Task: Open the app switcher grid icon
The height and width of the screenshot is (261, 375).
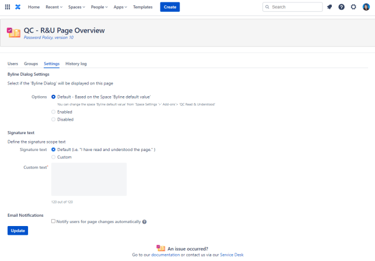Action: [8, 7]
